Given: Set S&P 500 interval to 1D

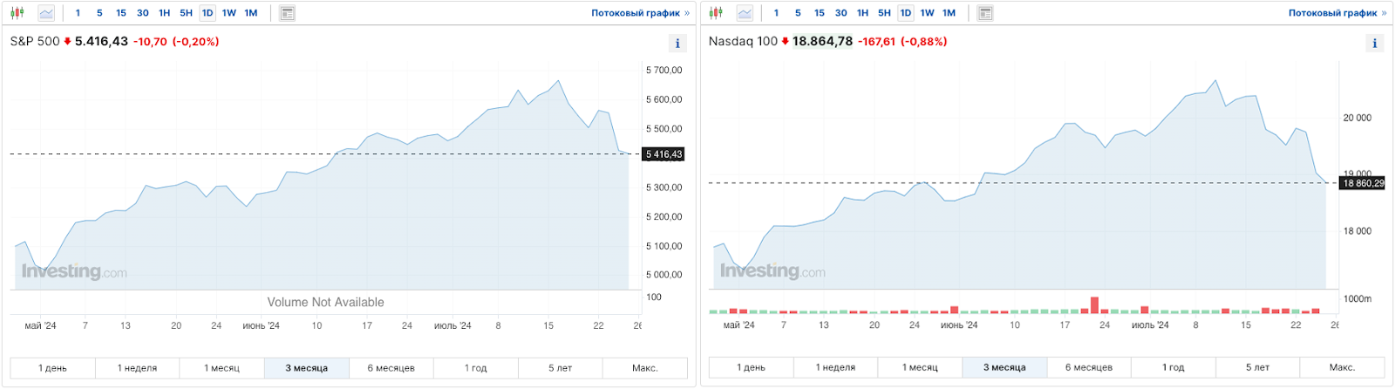Looking at the screenshot, I should [x=208, y=13].
